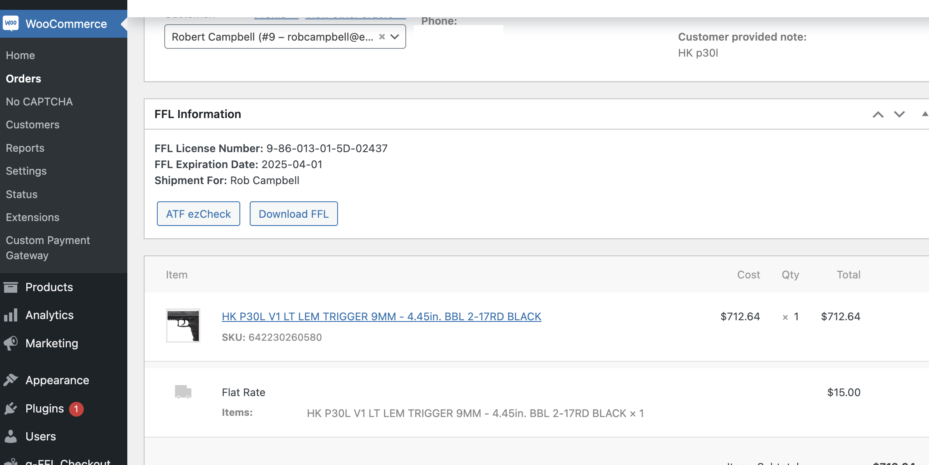This screenshot has height=465, width=929.
Task: Click the Cost column header
Action: tap(748, 275)
